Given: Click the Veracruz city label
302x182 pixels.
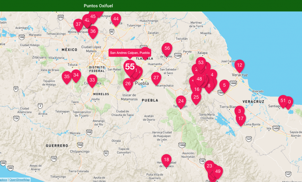Looking at the screenshot, I should tap(239, 75).
